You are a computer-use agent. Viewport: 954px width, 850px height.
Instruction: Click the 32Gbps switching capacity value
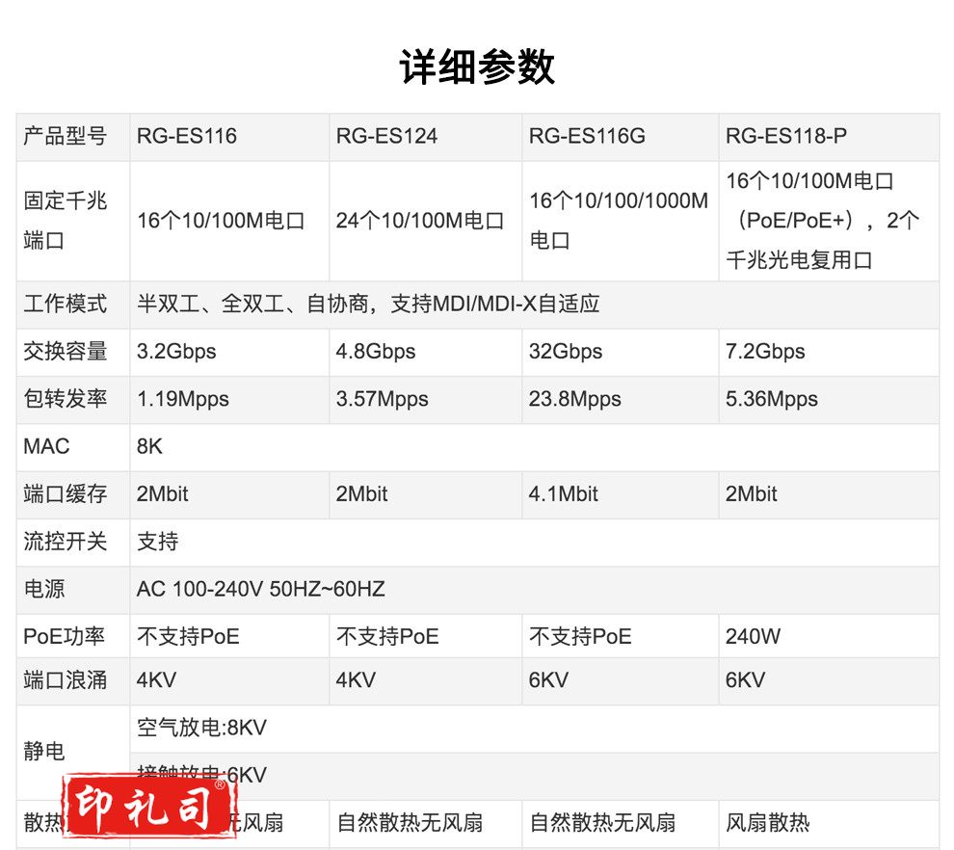pos(566,352)
